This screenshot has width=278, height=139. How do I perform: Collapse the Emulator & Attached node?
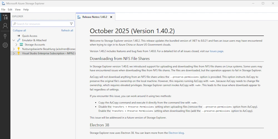pyautogui.click(x=14, y=40)
